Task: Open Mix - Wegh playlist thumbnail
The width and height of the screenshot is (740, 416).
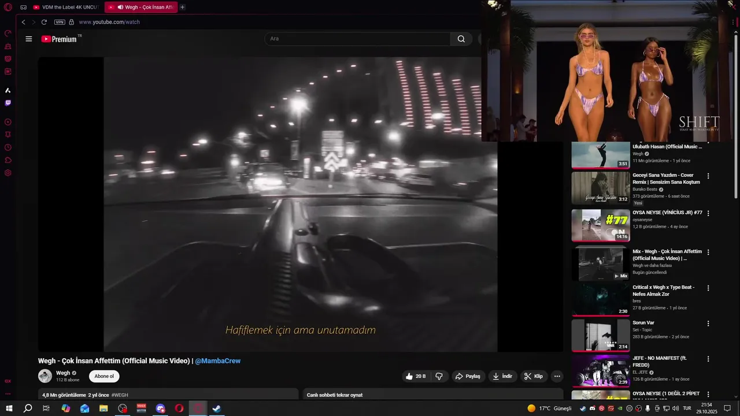Action: pyautogui.click(x=601, y=264)
